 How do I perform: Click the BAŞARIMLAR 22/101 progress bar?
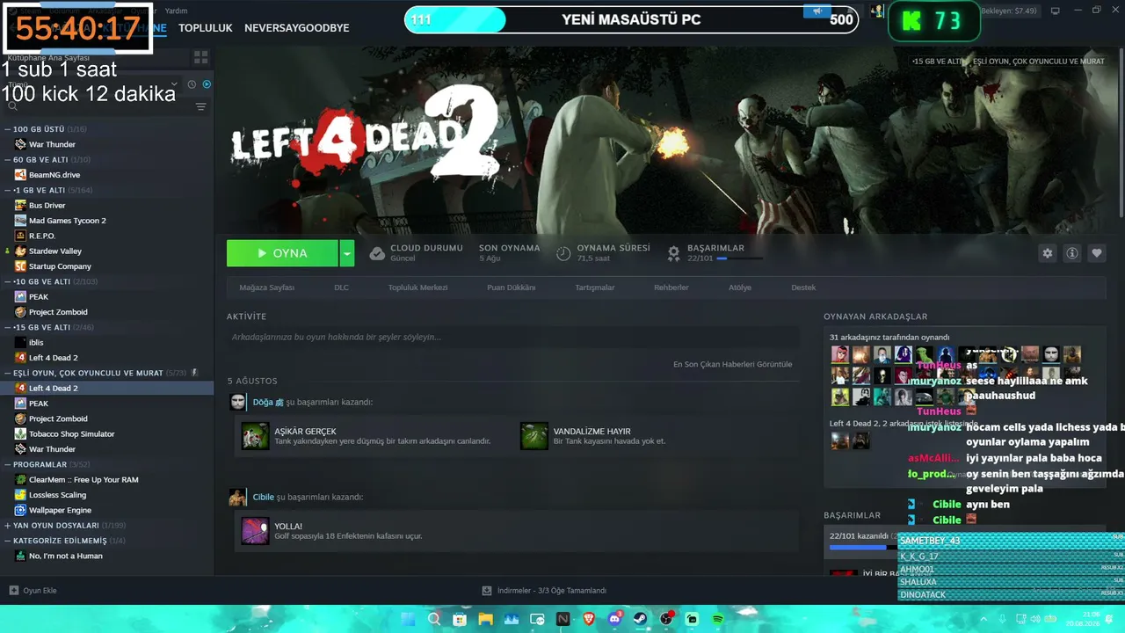[x=740, y=258]
